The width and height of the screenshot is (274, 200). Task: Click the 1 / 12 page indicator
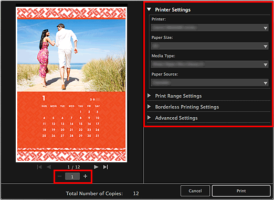pyautogui.click(x=73, y=167)
